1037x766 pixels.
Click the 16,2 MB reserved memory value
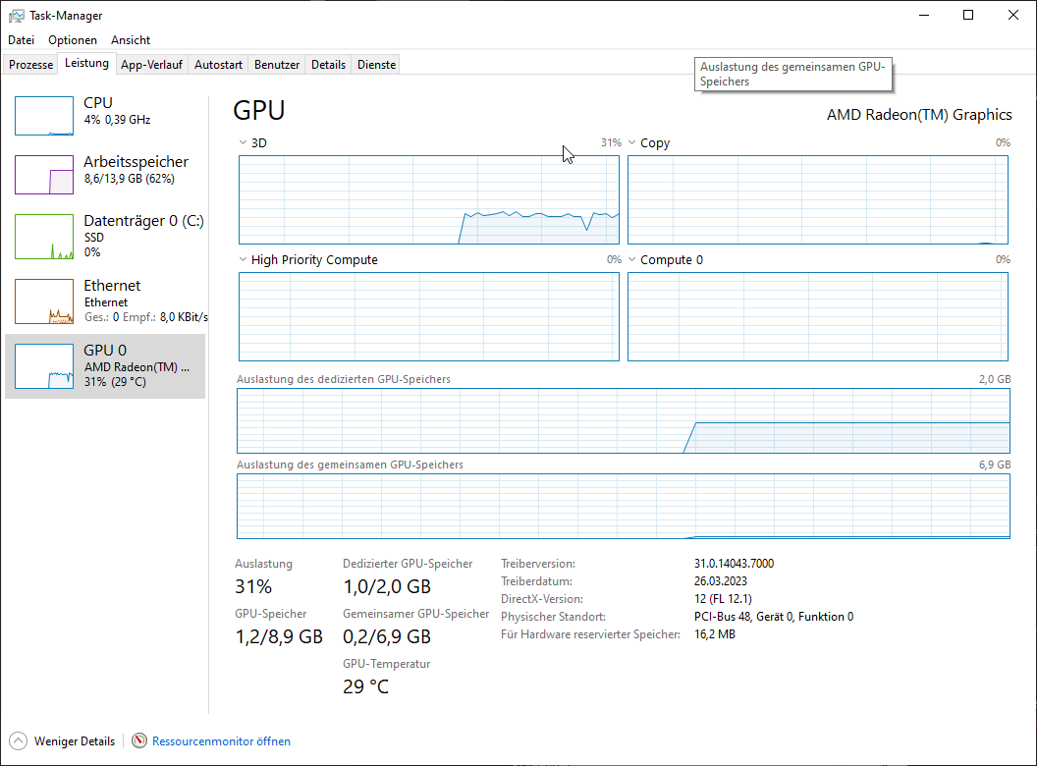click(x=715, y=634)
